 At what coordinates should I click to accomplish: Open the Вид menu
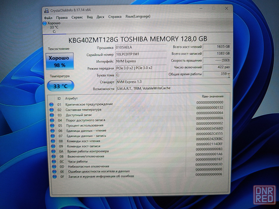click(90, 17)
